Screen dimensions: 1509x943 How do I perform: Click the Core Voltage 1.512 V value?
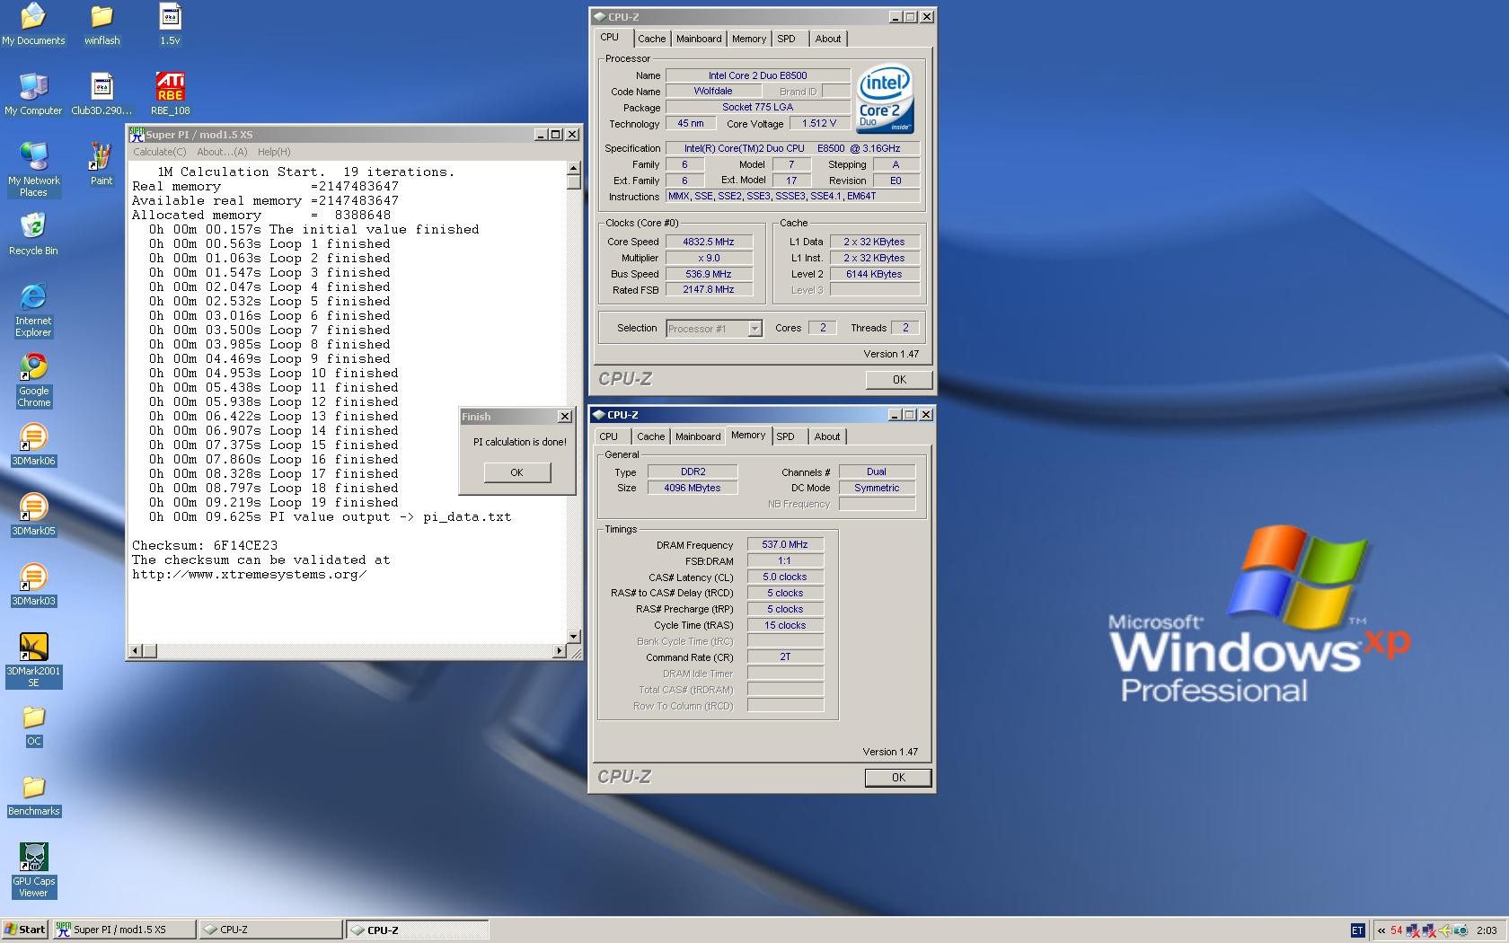point(819,124)
